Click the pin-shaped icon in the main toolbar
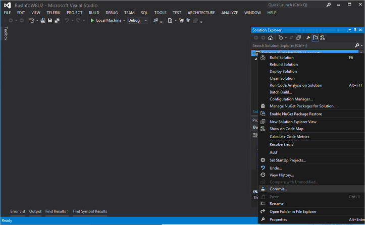Image resolution: width=365 pixels, height=225 pixels. pos(188,21)
